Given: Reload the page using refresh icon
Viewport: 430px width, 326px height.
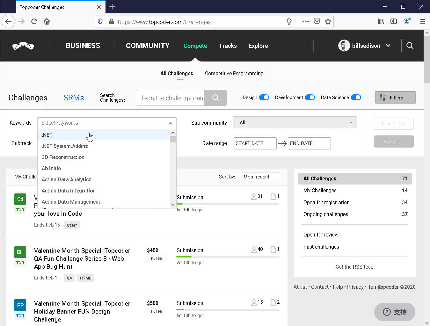Looking at the screenshot, I should point(34,22).
